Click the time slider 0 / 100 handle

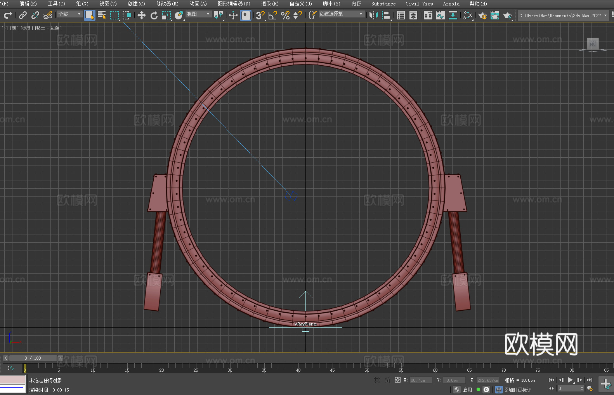point(33,358)
